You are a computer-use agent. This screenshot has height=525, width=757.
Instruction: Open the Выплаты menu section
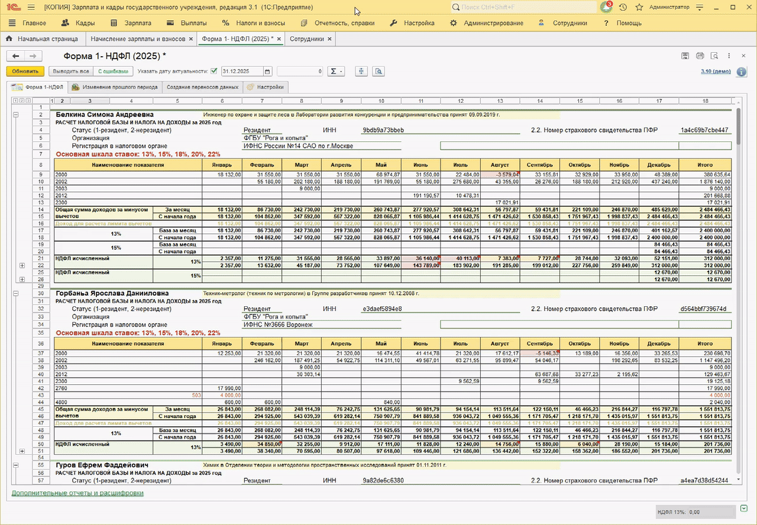click(186, 23)
